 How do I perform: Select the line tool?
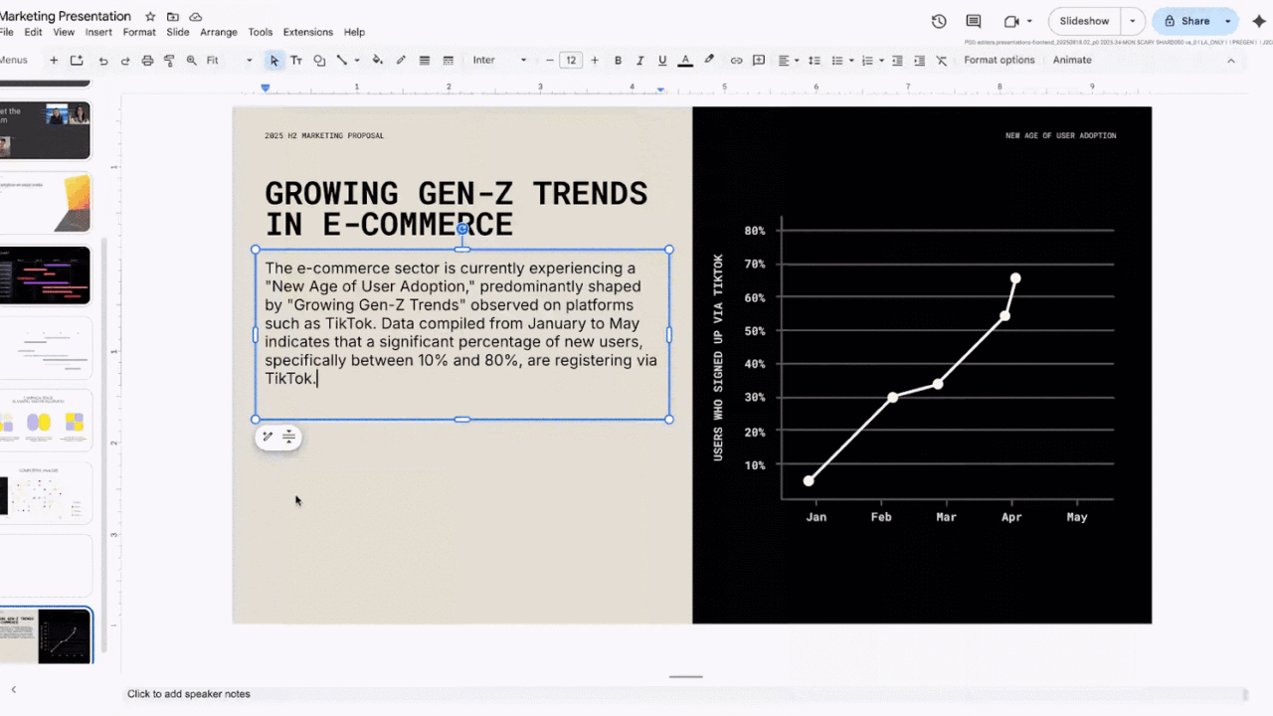341,61
